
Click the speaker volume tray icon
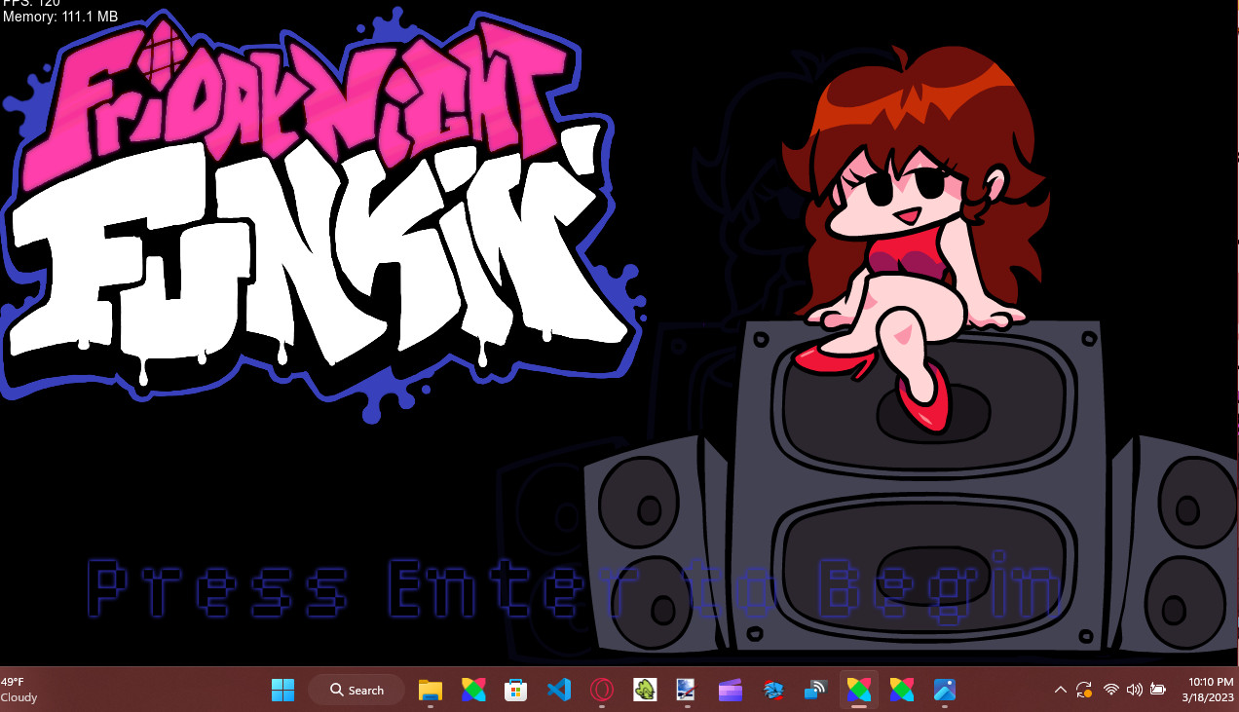tap(1135, 690)
